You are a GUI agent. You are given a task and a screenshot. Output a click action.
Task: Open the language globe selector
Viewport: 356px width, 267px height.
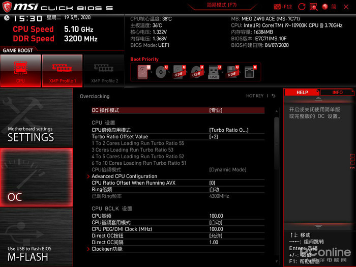click(x=325, y=7)
